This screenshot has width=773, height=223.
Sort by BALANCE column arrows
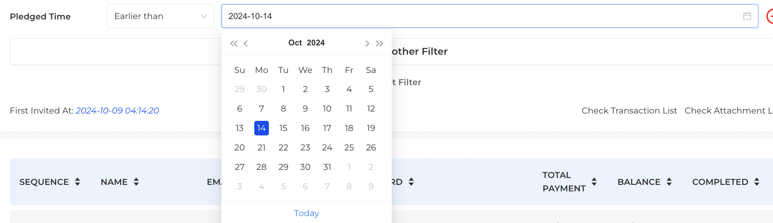tap(669, 182)
